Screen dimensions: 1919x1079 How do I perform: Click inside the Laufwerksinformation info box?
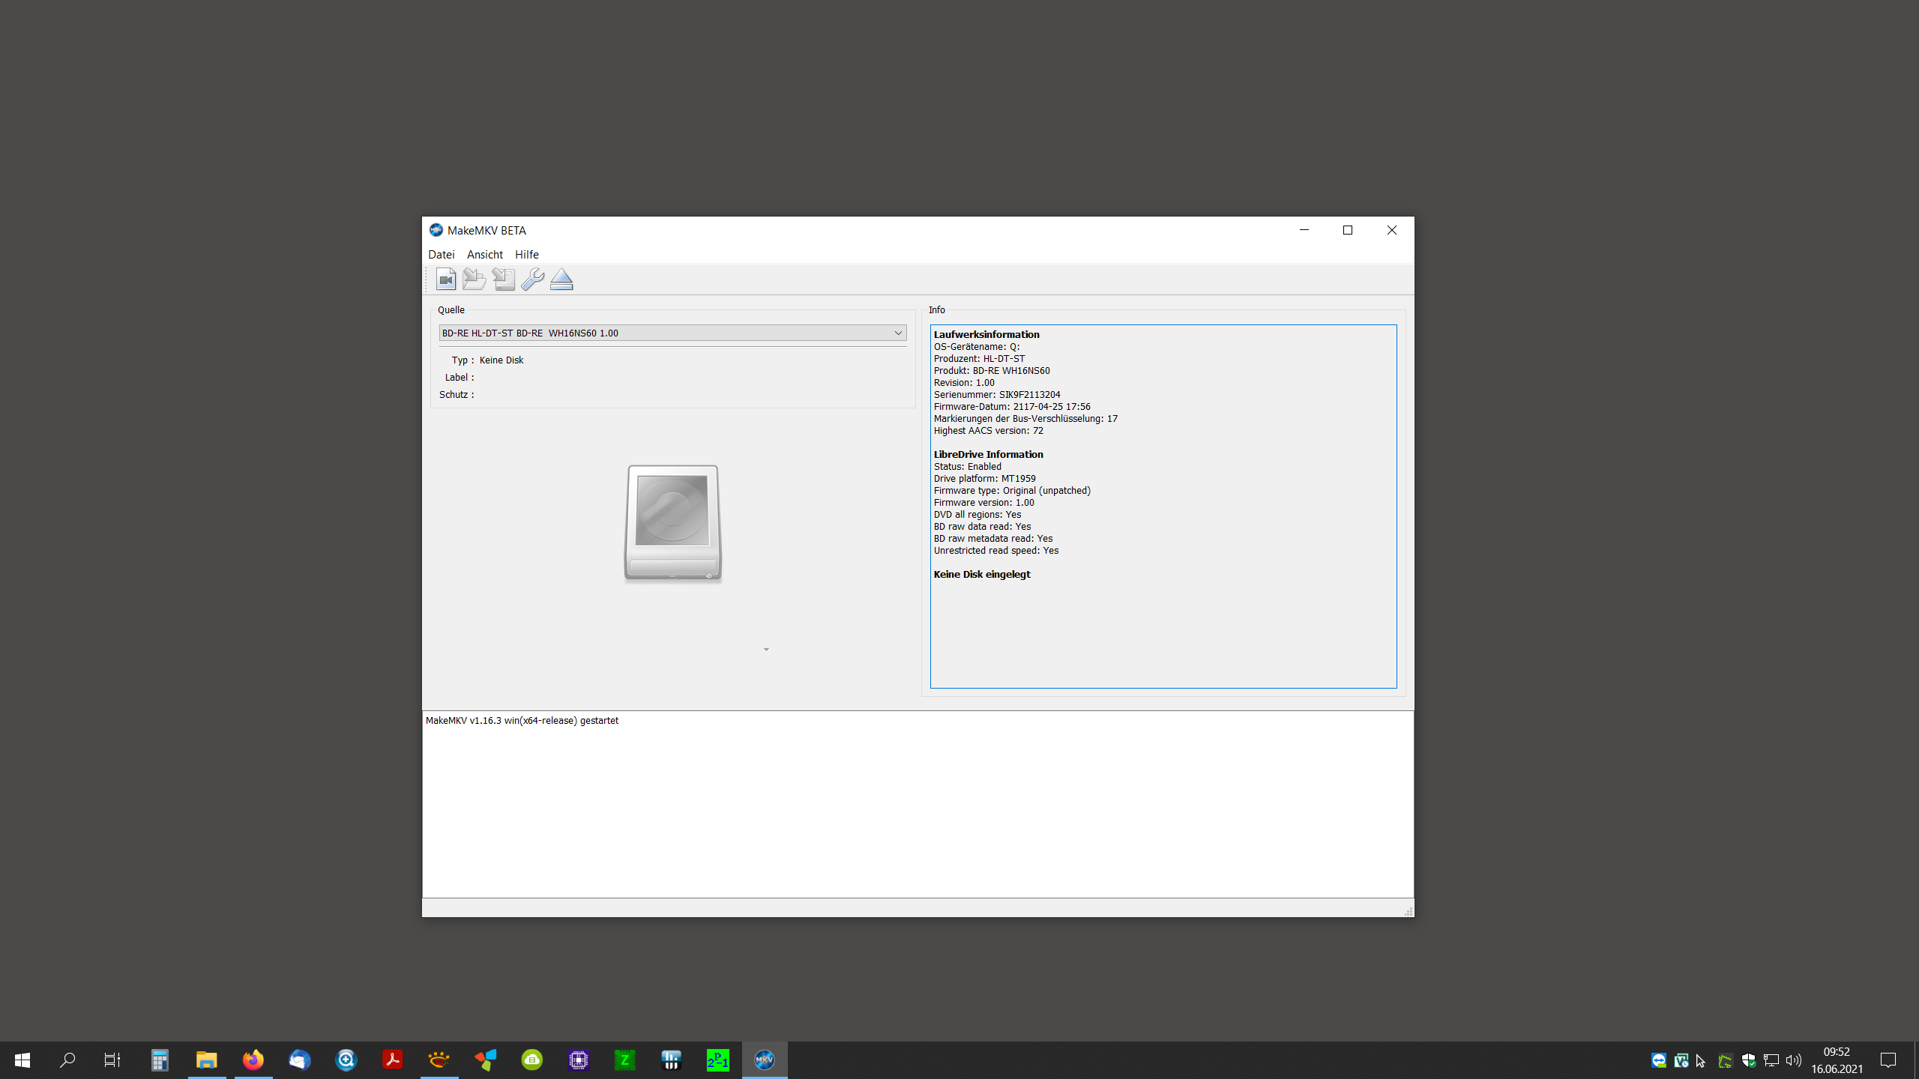[1163, 506]
